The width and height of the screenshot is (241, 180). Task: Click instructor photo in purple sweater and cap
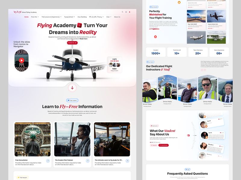pos(187,90)
